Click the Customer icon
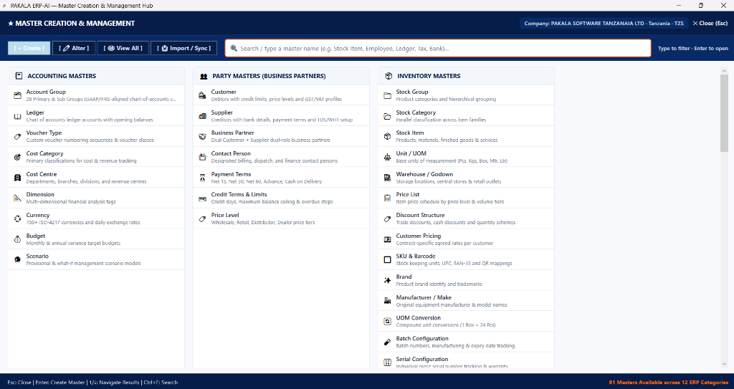Image resolution: width=734 pixels, height=389 pixels. tap(202, 95)
